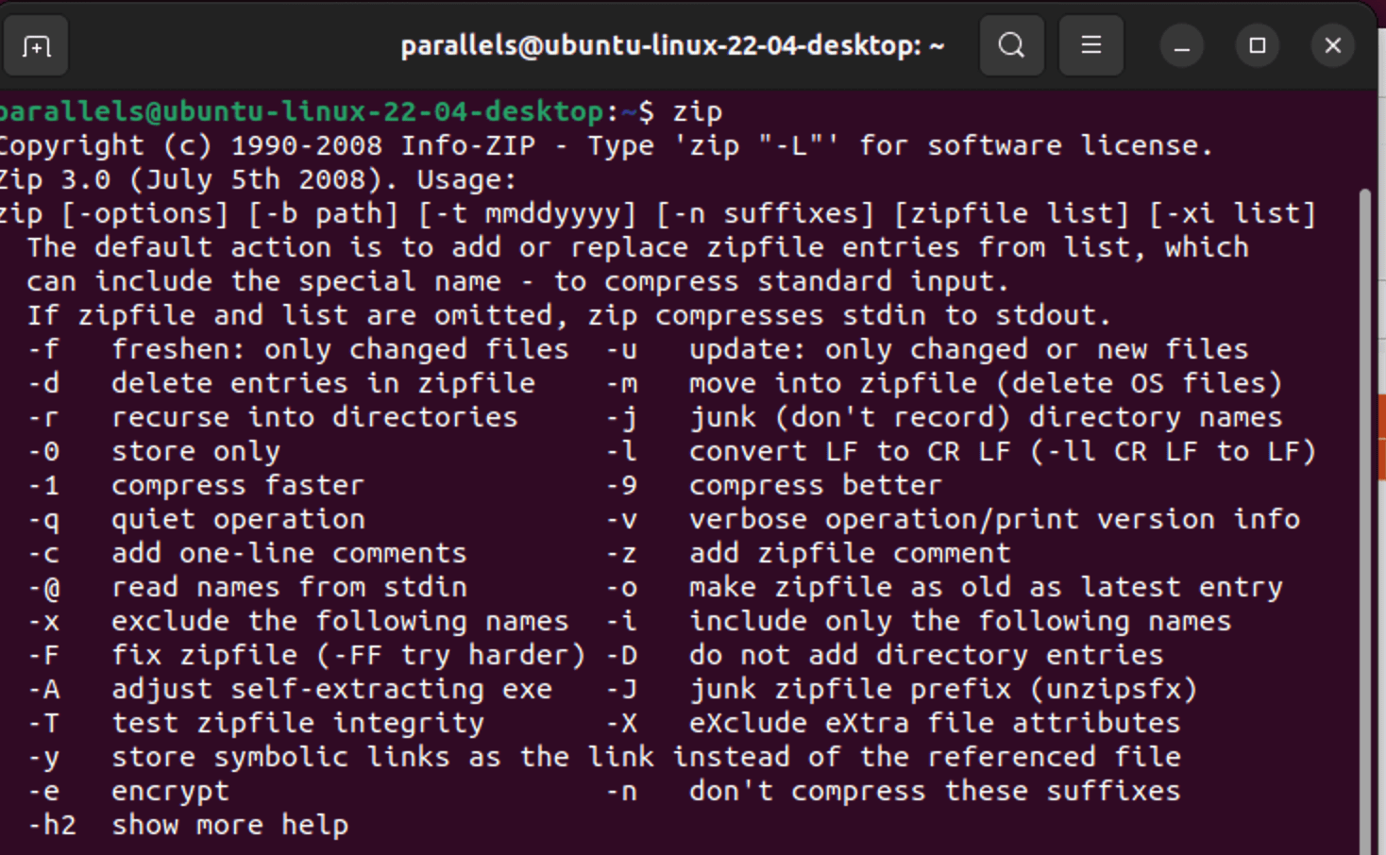Click the terminal window title
Image resolution: width=1386 pixels, height=855 pixels.
(x=672, y=44)
